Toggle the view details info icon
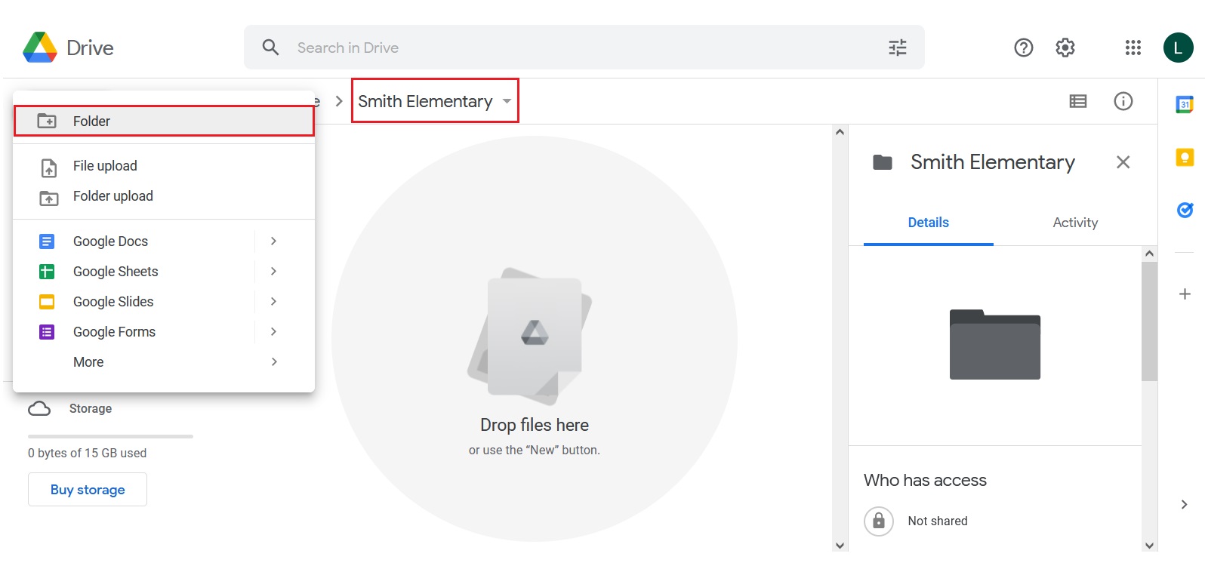Image resolution: width=1205 pixels, height=572 pixels. coord(1123,101)
